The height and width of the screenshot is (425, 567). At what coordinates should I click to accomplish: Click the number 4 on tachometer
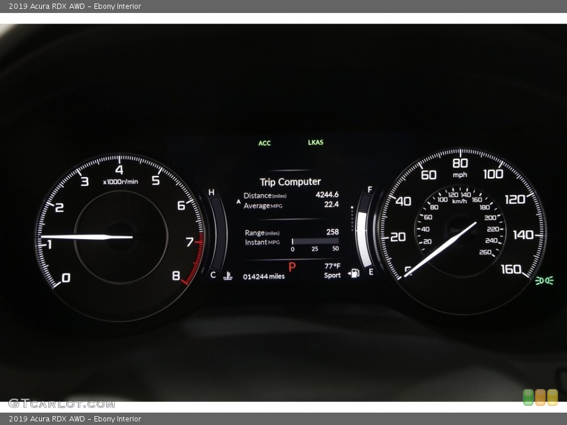point(119,170)
